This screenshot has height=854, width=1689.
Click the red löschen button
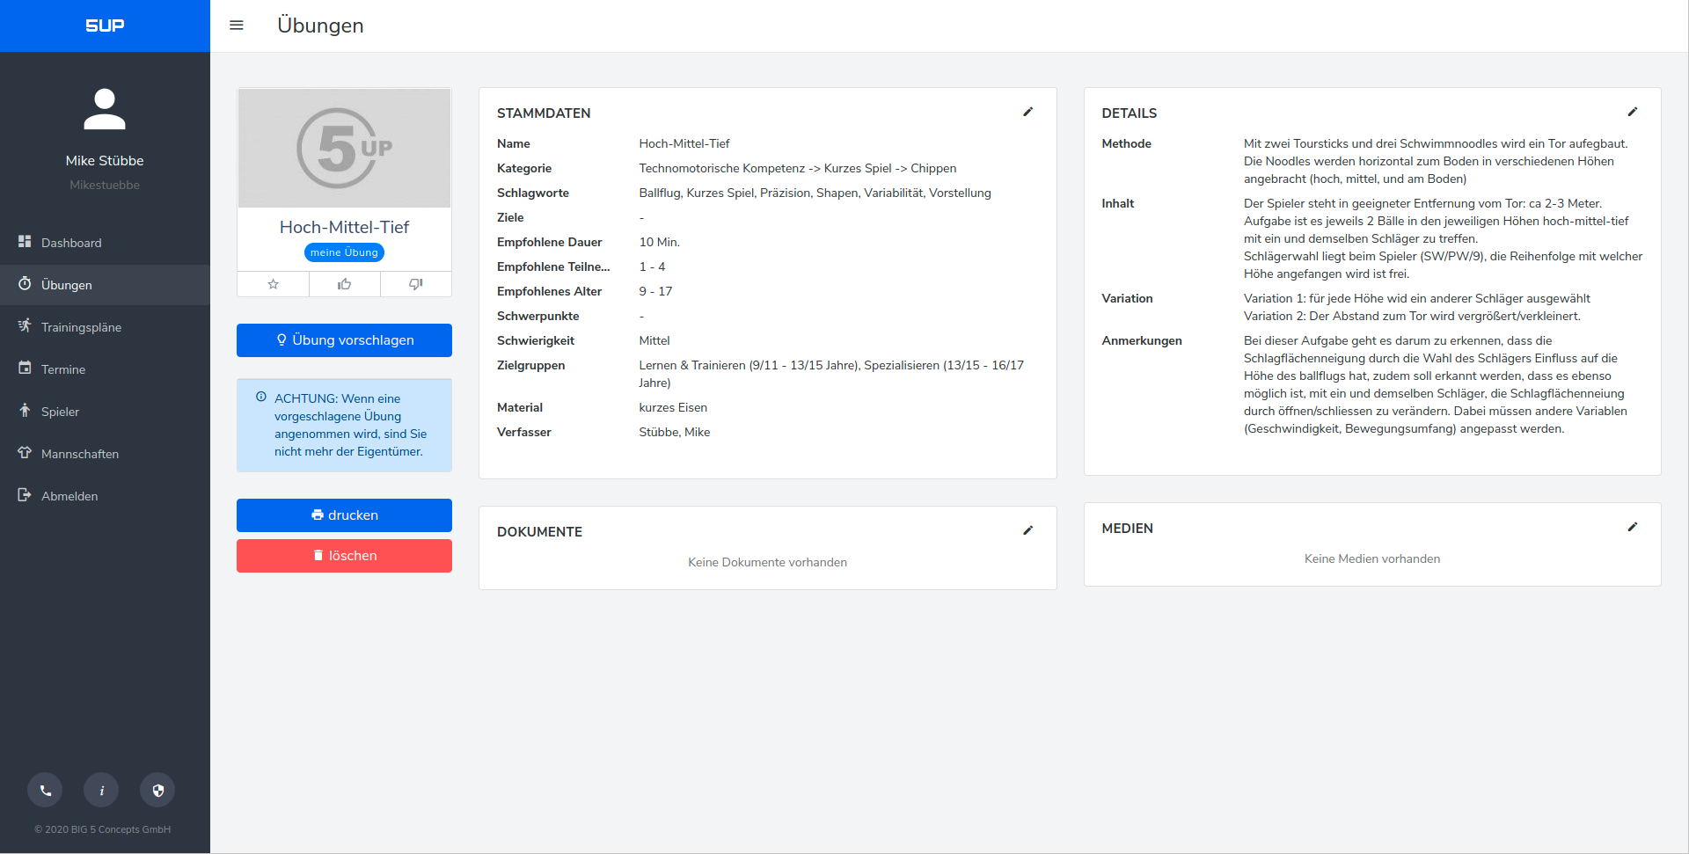pos(344,556)
